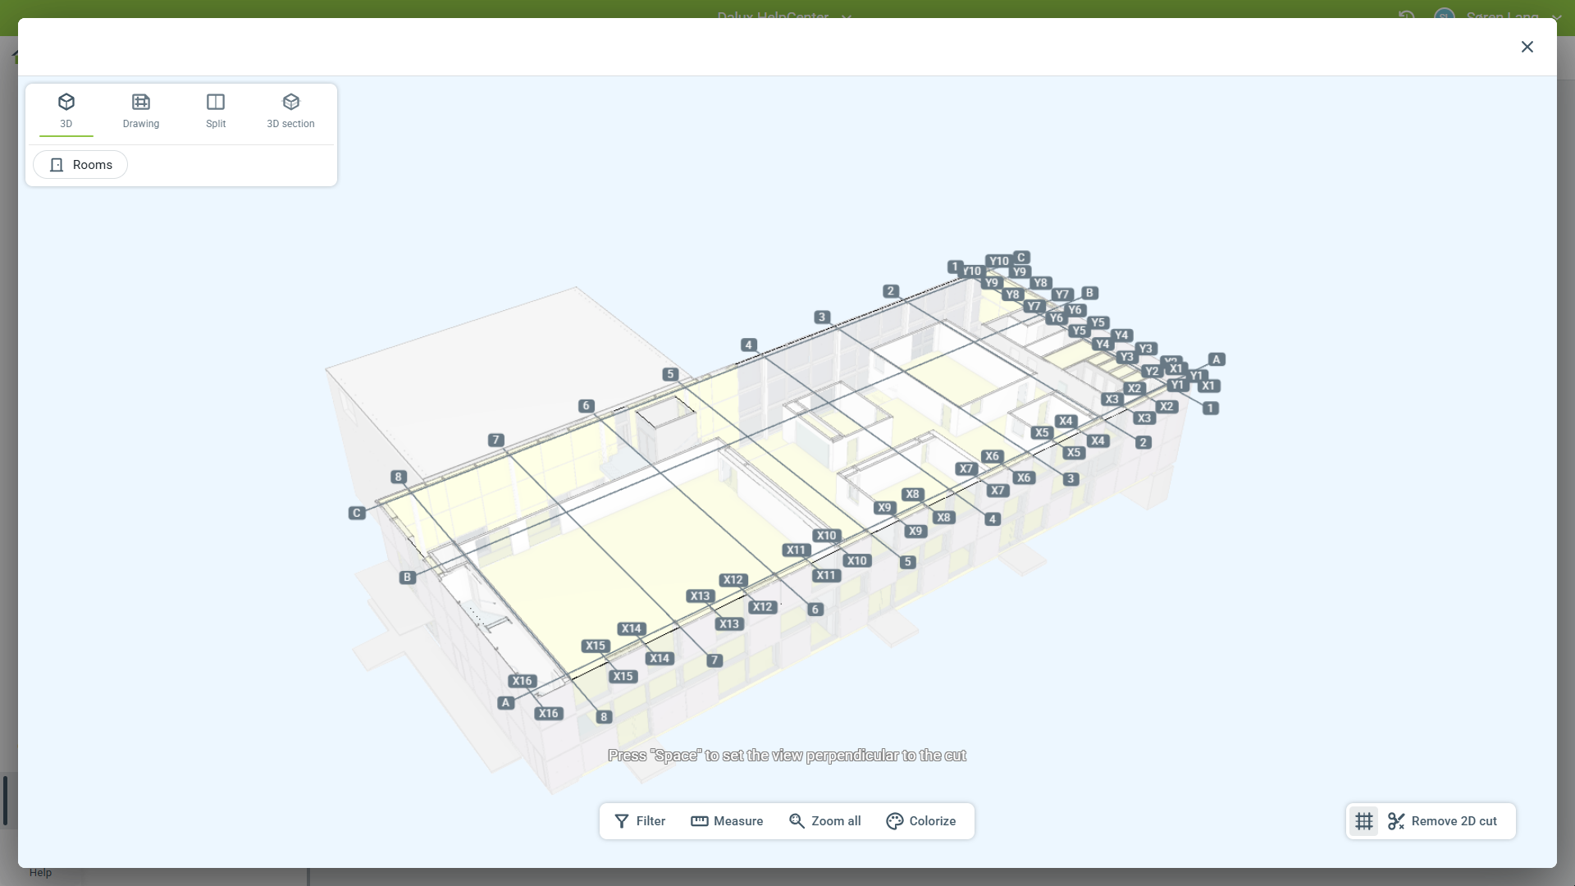The width and height of the screenshot is (1575, 886).
Task: Open the Help link at bottom
Action: [x=40, y=873]
